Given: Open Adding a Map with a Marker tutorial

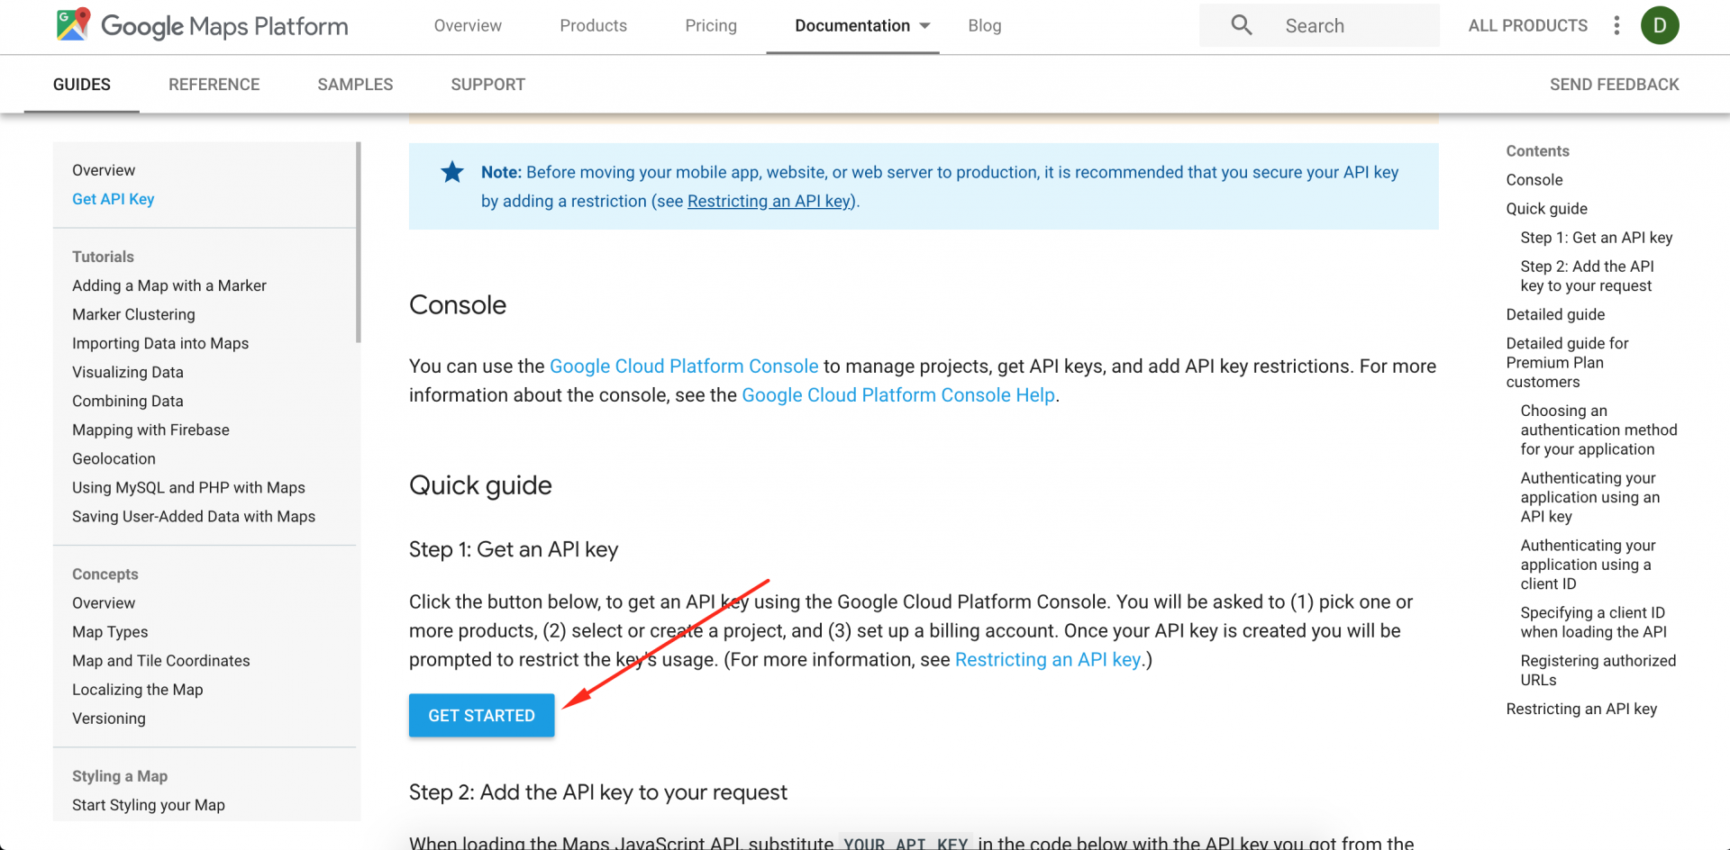Looking at the screenshot, I should pos(169,285).
